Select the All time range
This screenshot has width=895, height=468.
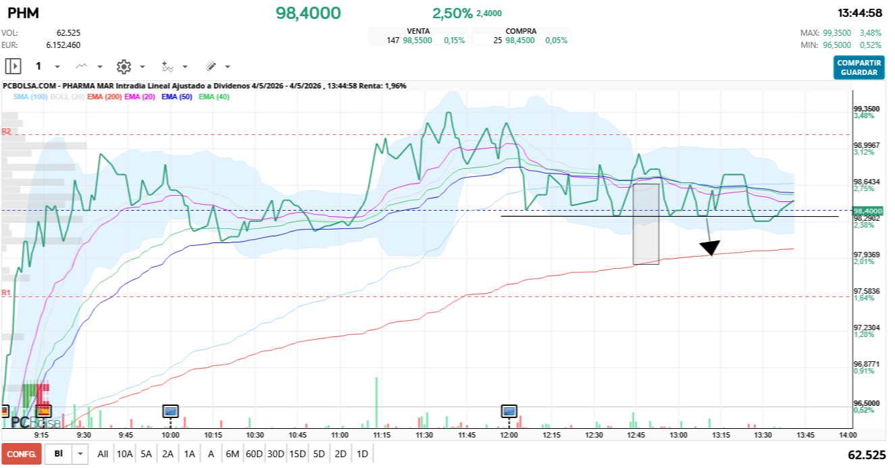(x=103, y=454)
